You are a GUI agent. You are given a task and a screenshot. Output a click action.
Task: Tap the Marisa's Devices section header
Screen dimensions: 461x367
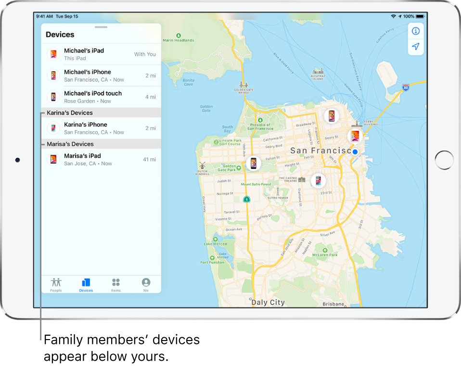101,144
